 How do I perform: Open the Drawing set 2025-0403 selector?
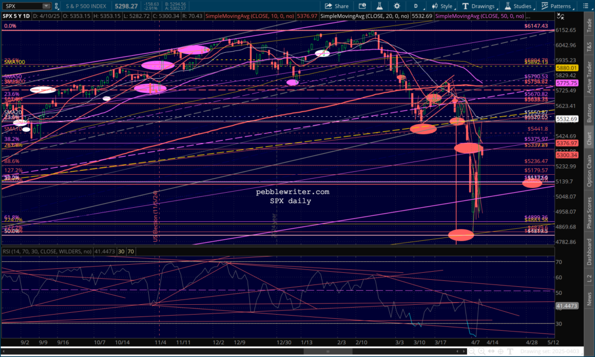point(550,351)
